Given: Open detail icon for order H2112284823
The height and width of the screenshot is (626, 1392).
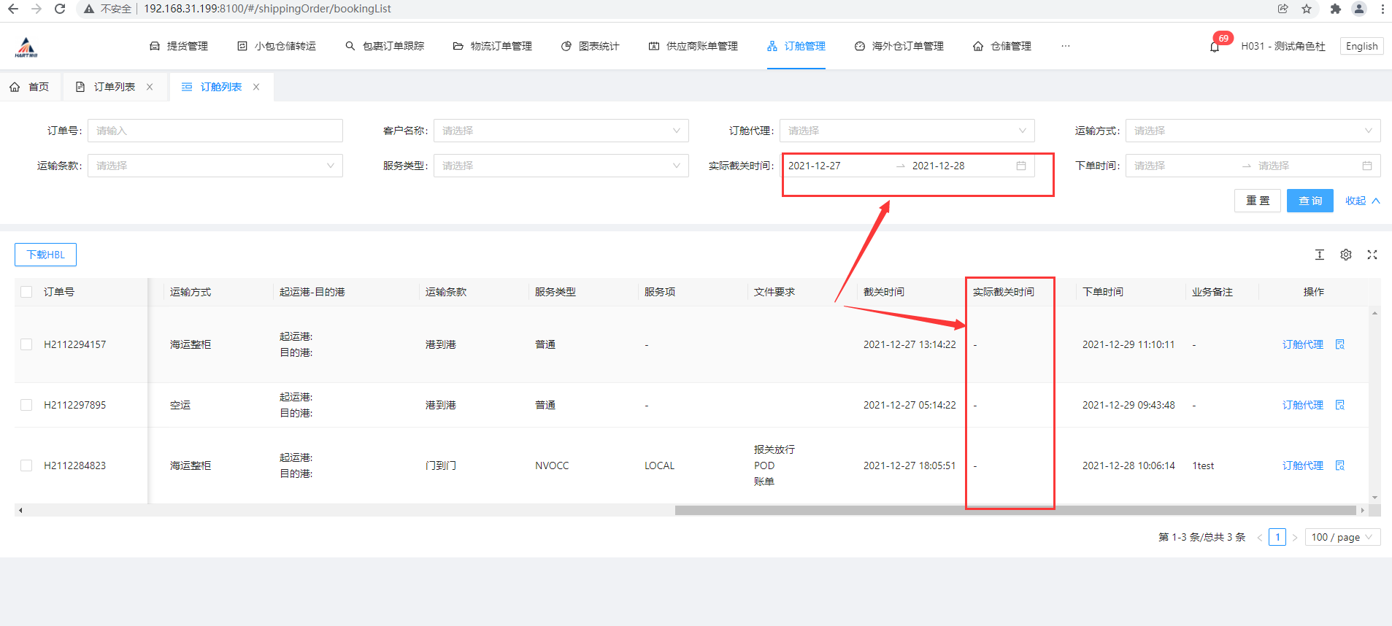Looking at the screenshot, I should pos(1340,465).
